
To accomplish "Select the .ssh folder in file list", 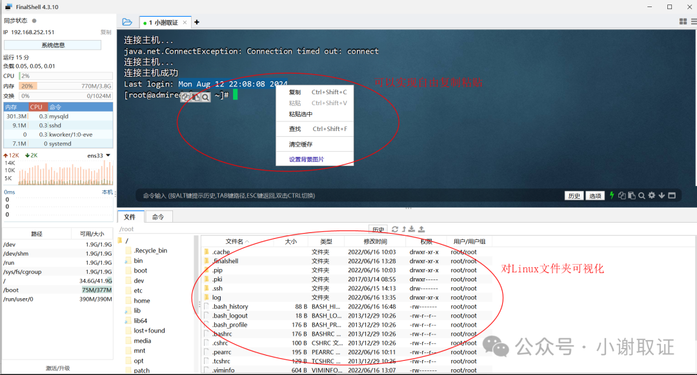I will [x=347, y=289].
